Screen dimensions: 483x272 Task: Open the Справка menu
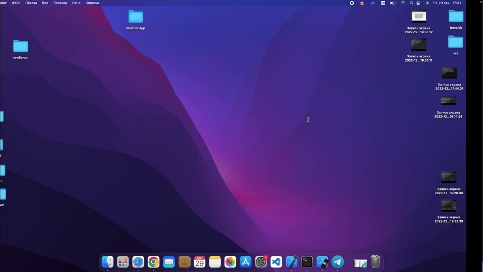92,3
